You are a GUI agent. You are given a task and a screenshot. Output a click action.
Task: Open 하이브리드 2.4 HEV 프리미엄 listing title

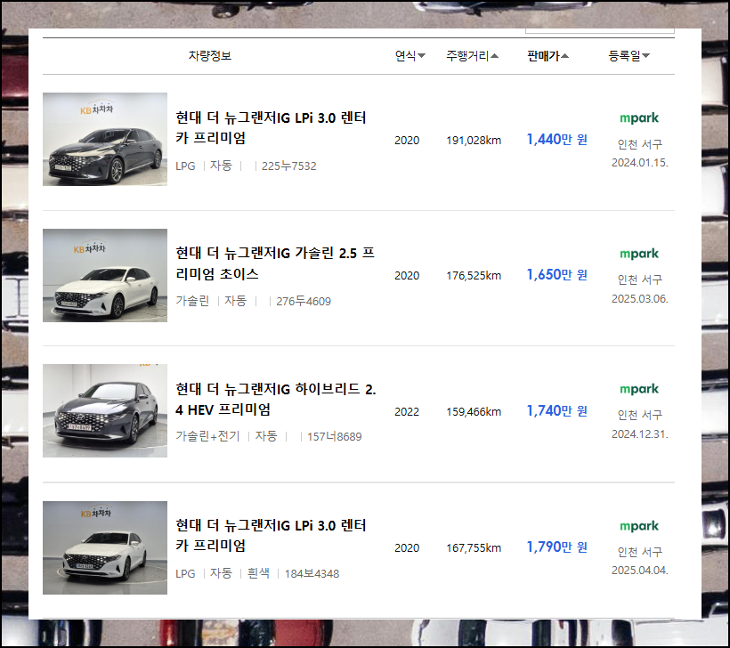click(276, 399)
